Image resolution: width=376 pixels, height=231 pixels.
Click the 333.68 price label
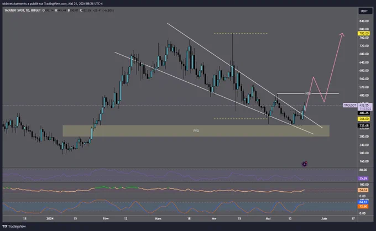[x=364, y=125]
